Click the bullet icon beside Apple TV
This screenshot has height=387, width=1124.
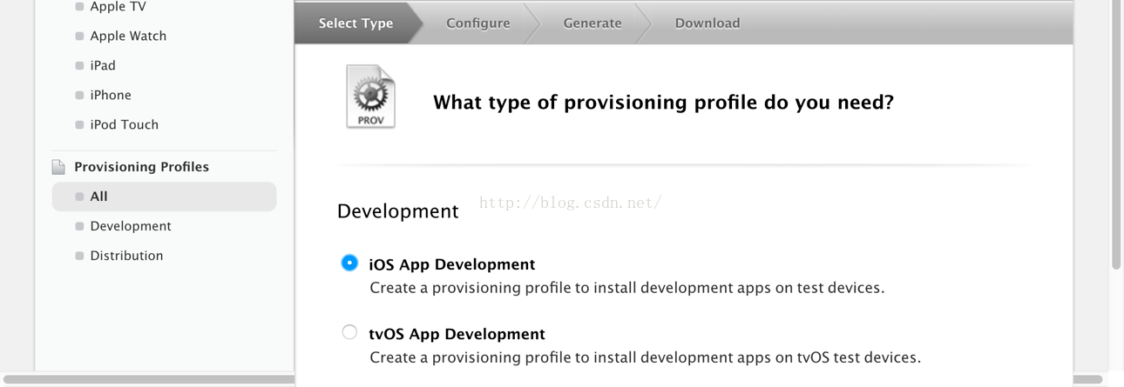tap(80, 7)
